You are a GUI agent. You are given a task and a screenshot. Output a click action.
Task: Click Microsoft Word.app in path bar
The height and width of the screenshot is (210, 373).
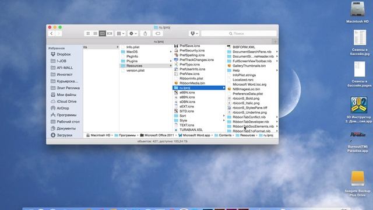pos(194,135)
